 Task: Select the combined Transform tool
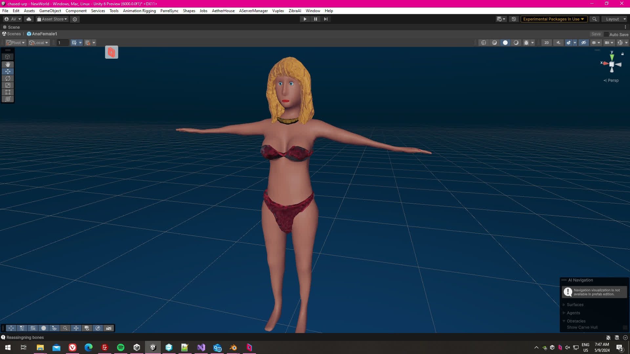click(x=8, y=99)
